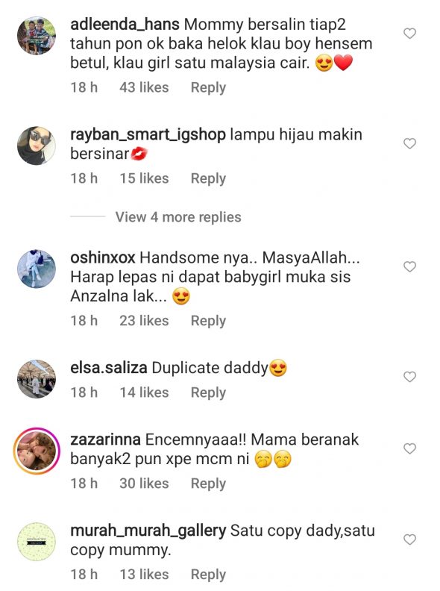The image size is (440, 591).
Task: Open murah_murah_gallery's green logo avatar
Action: pyautogui.click(x=37, y=542)
